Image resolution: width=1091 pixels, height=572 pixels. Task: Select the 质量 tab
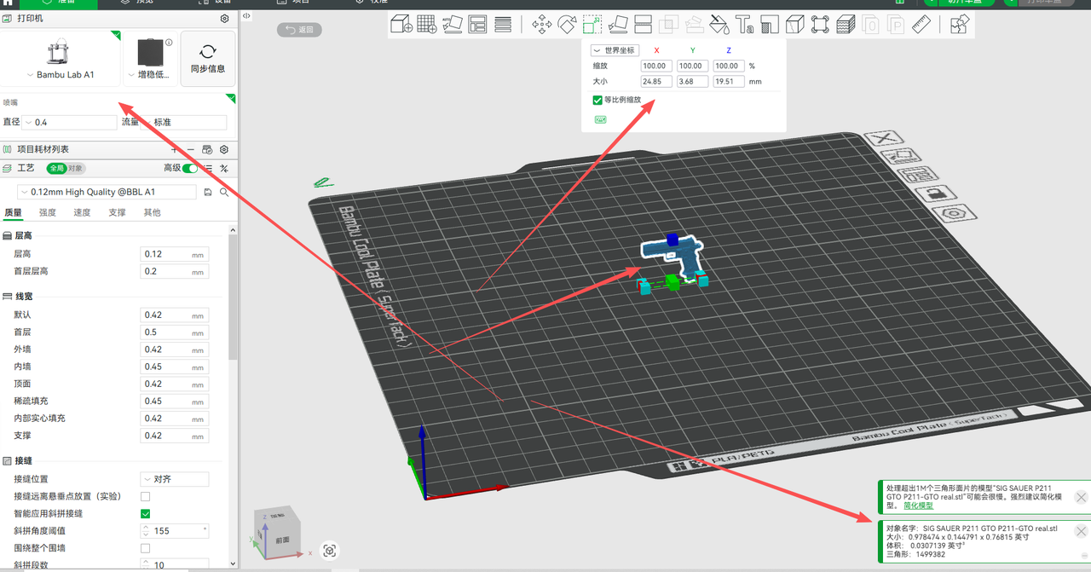click(x=14, y=212)
